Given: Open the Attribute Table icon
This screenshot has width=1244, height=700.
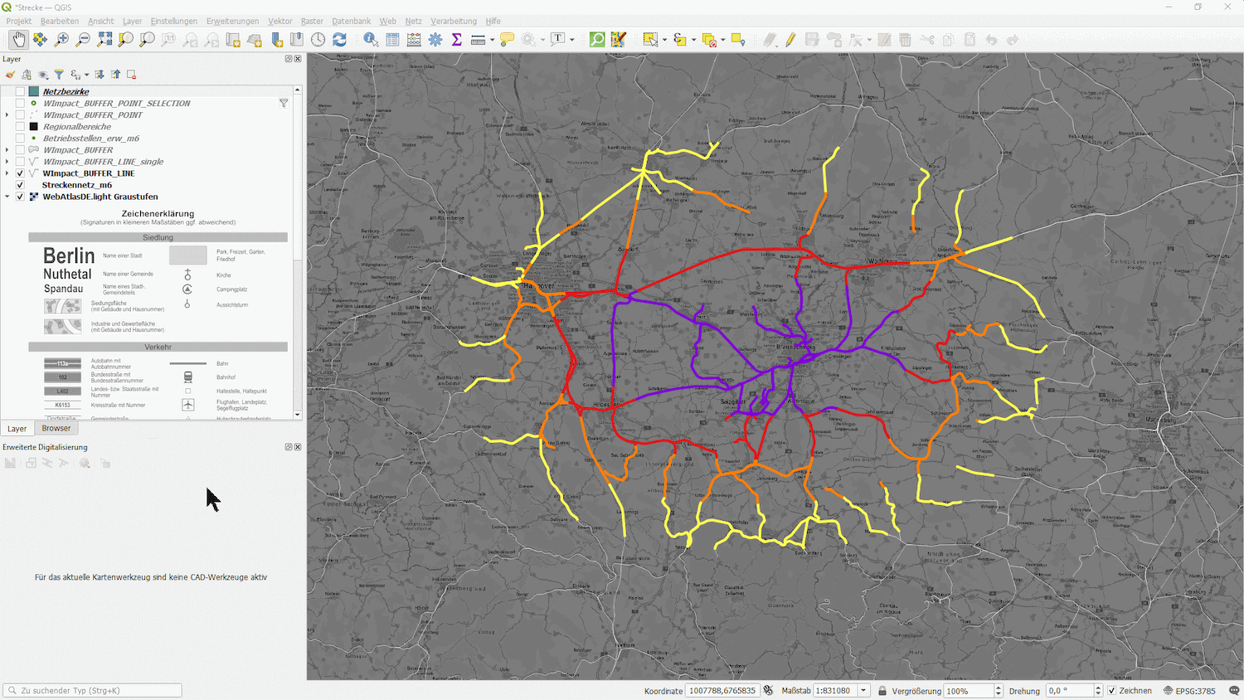Looking at the screenshot, I should [x=392, y=39].
